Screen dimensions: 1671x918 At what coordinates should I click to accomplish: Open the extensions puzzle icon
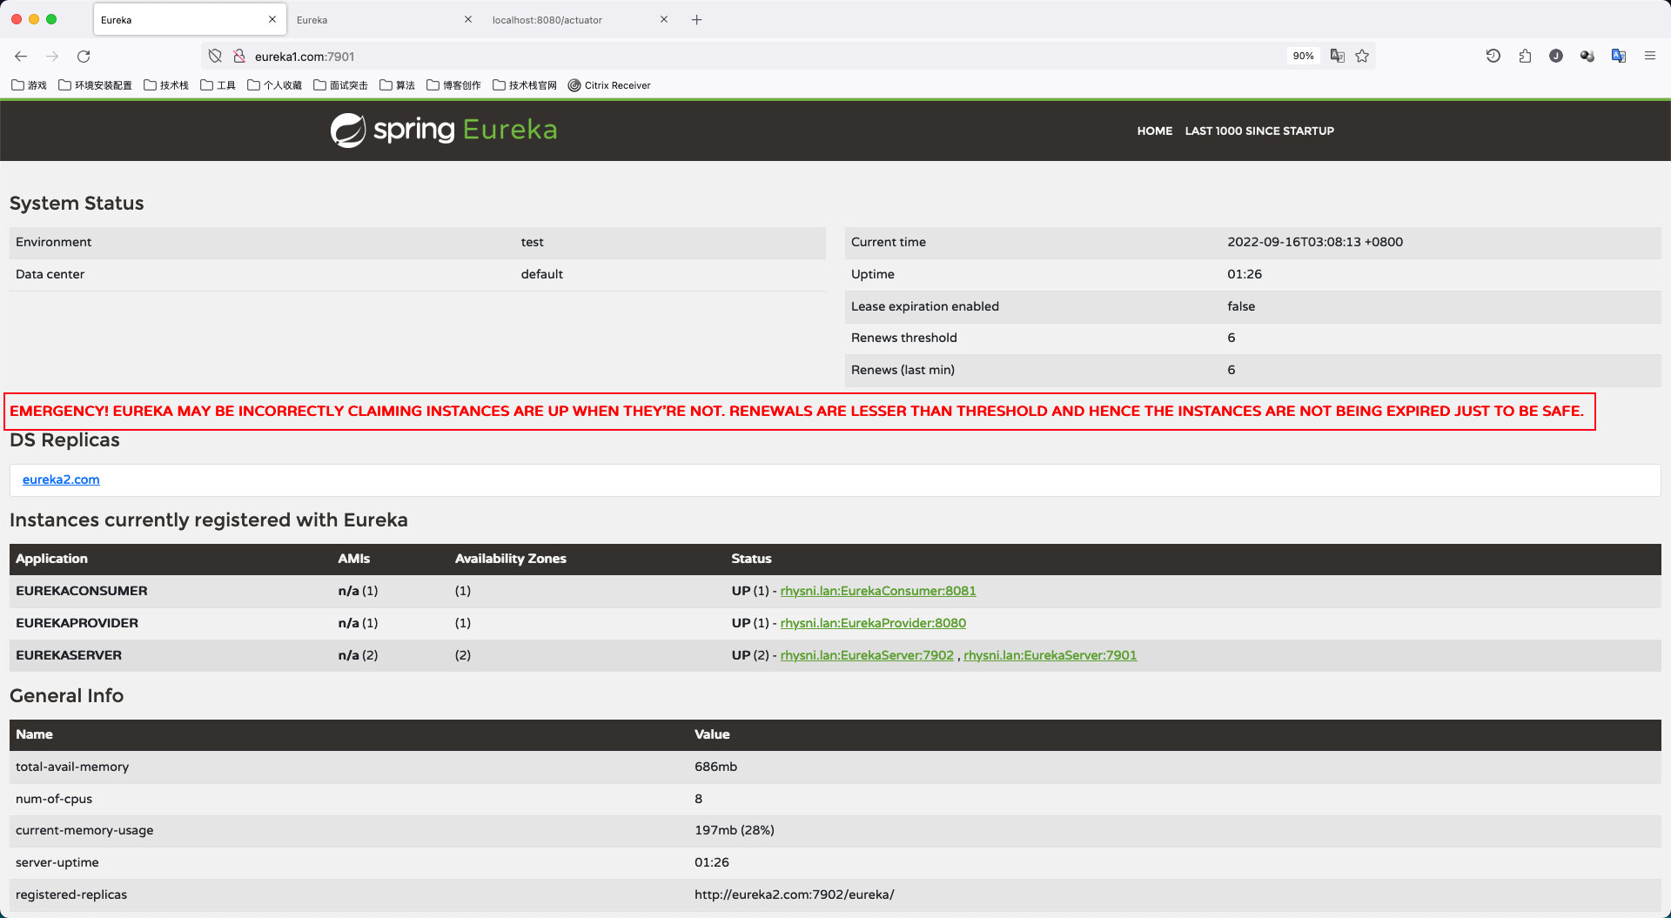coord(1525,56)
